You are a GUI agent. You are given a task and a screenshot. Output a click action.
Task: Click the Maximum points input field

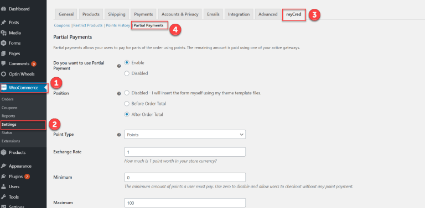pos(185,203)
